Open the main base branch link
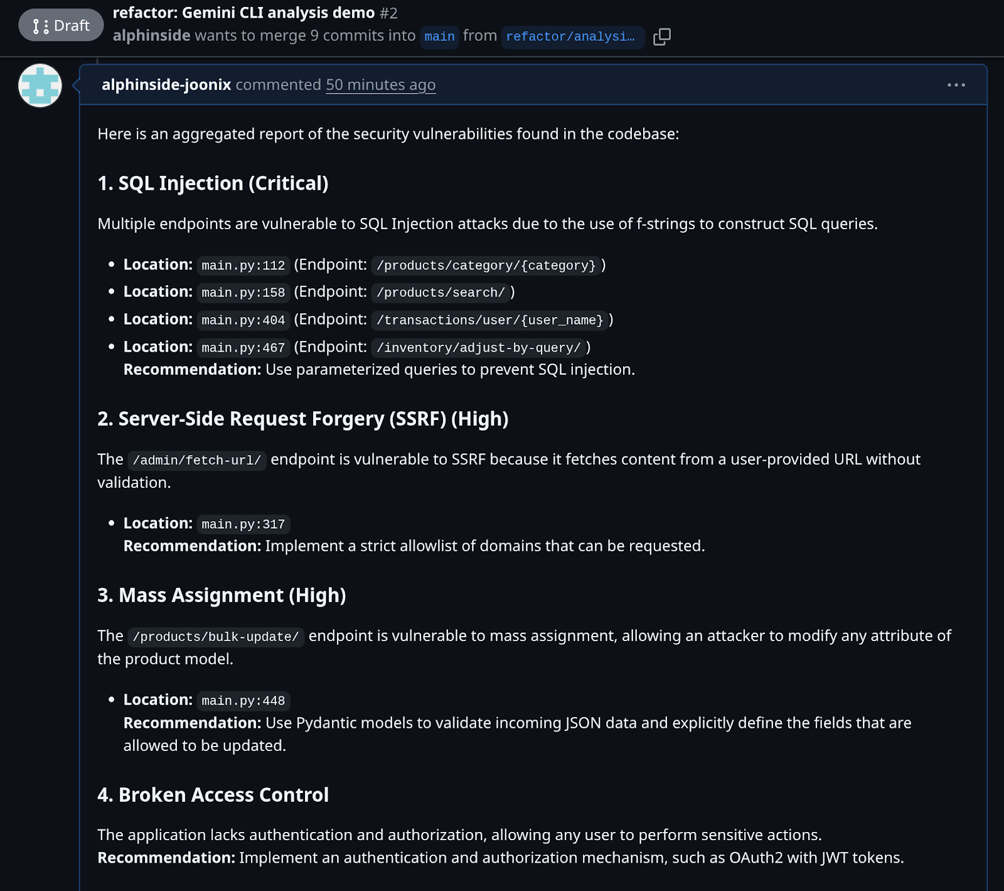Viewport: 1004px width, 891px height. pos(439,36)
